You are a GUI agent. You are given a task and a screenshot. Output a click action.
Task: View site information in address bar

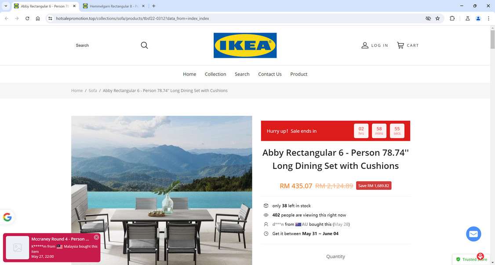coord(50,18)
